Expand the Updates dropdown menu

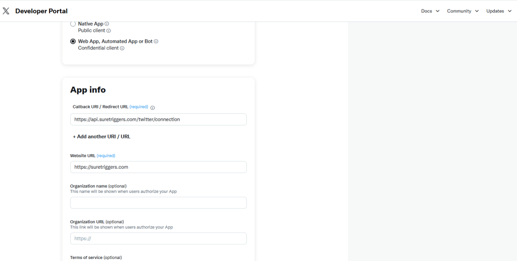tap(498, 11)
